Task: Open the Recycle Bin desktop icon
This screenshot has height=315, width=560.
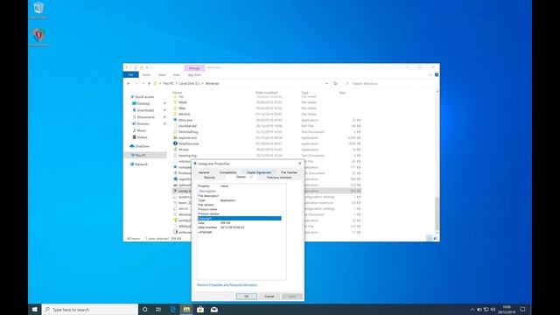Action: (x=38, y=10)
